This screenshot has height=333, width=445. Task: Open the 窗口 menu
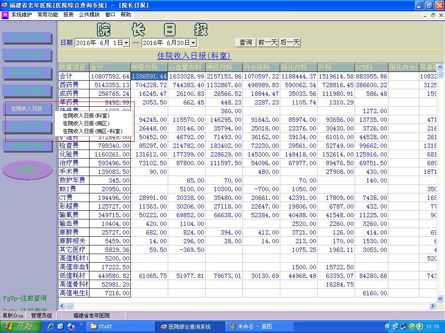(110, 15)
